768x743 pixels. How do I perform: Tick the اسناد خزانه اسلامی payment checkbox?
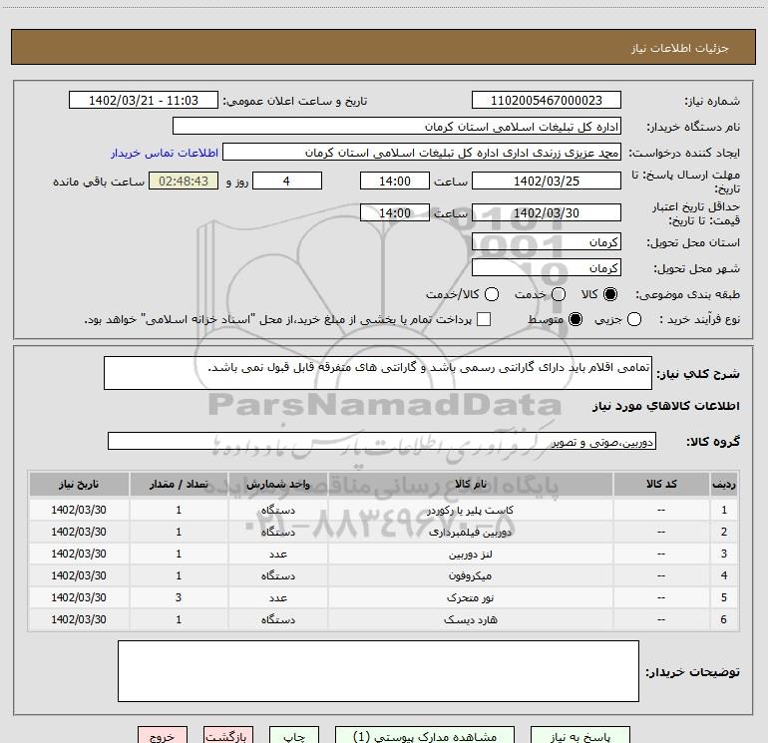(x=484, y=319)
